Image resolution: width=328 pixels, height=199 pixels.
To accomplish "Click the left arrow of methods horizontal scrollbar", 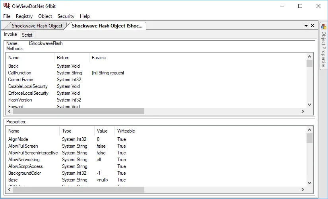I will pyautogui.click(x=9, y=111).
